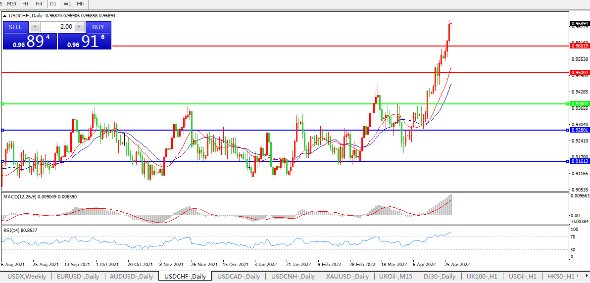This screenshot has height=283, width=590.
Task: Increase lot volume with the up arrow
Action: pyautogui.click(x=79, y=27)
